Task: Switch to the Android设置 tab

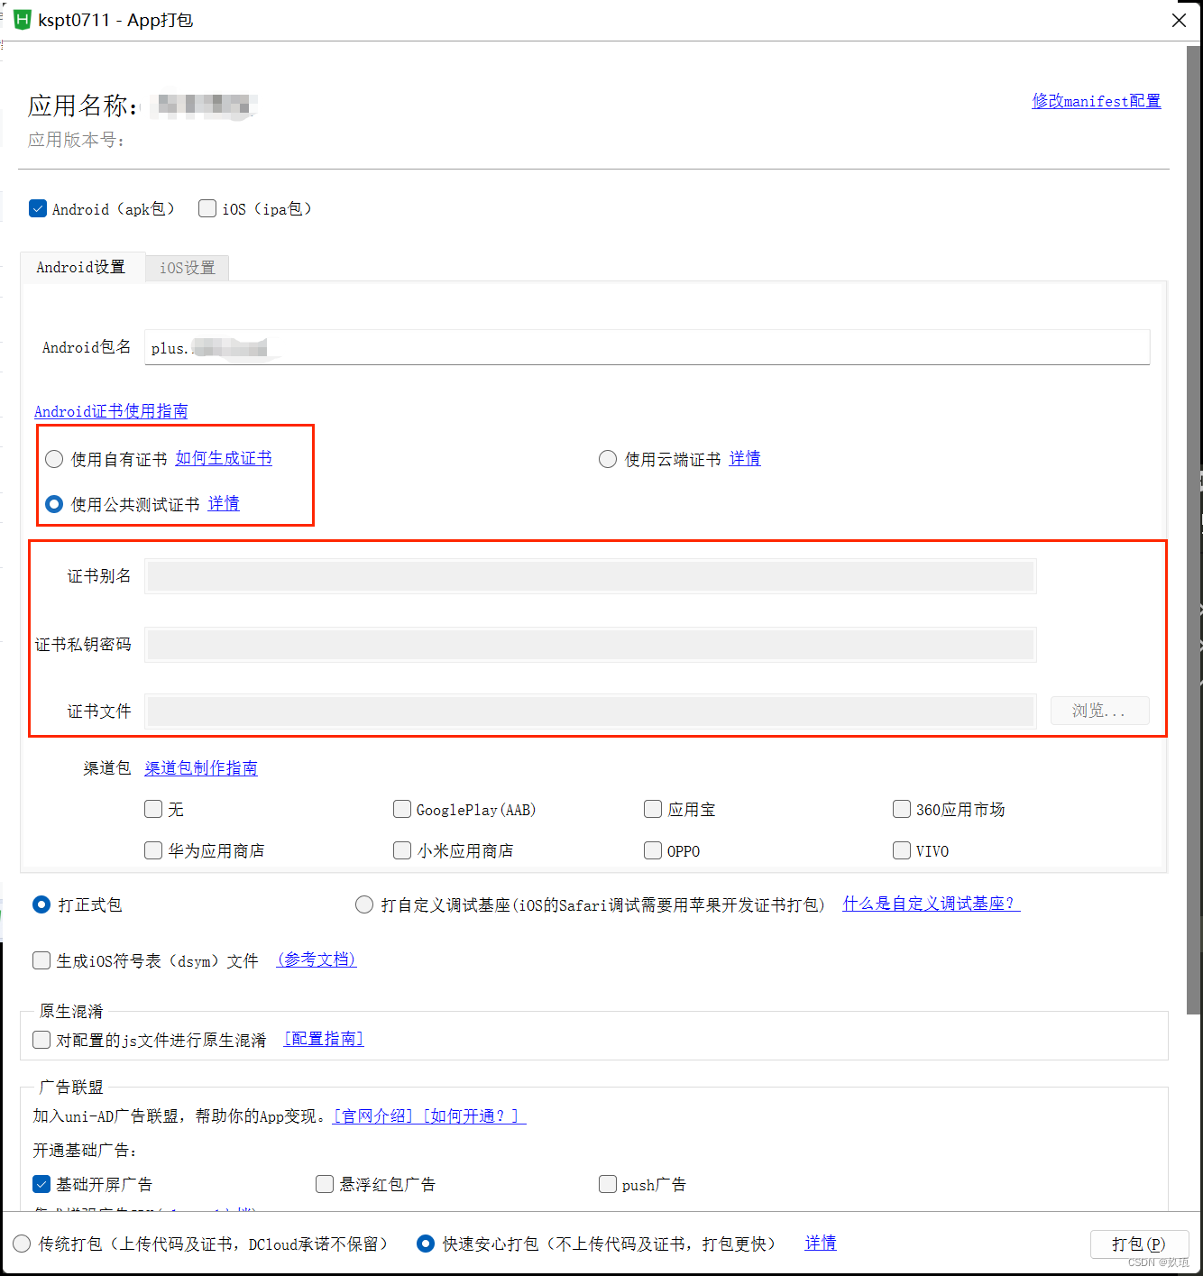Action: click(81, 267)
